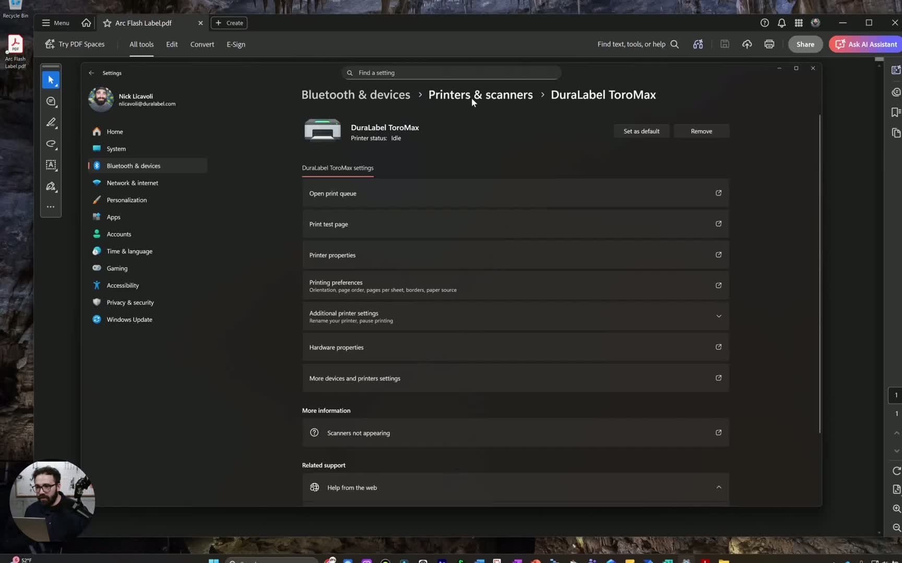Go back with the Settings back arrow
The width and height of the screenshot is (902, 563).
pos(91,73)
